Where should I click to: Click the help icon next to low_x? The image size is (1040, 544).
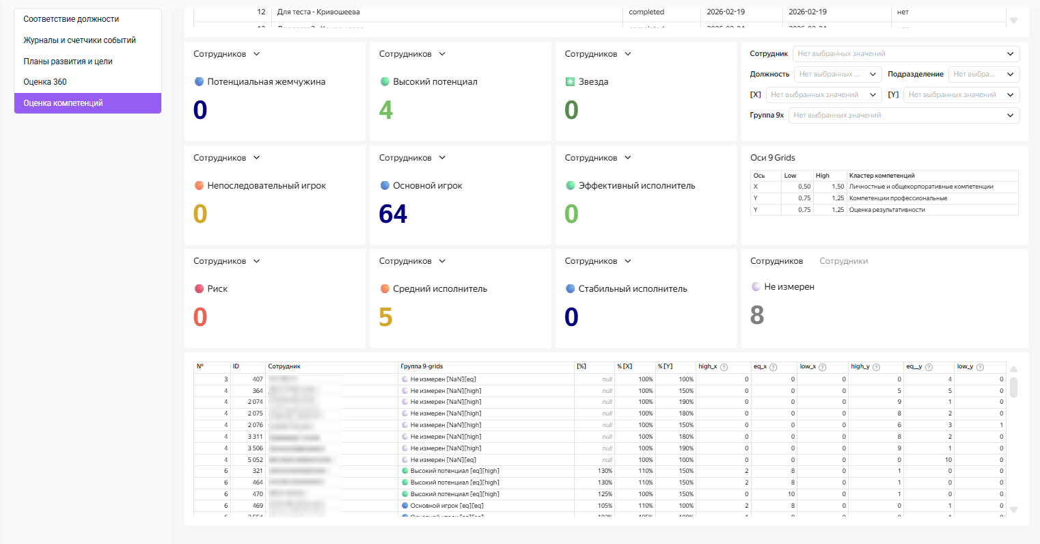tap(823, 367)
